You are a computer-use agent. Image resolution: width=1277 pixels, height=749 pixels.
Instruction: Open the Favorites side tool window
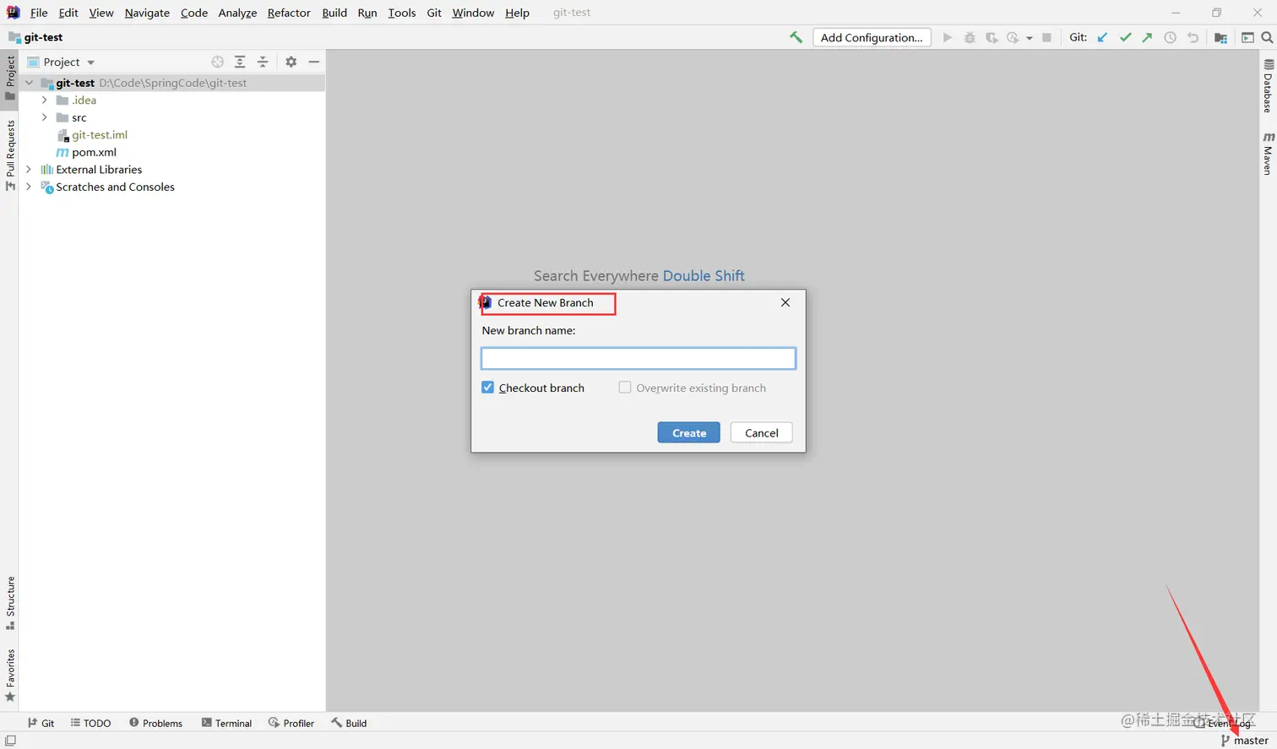click(10, 675)
